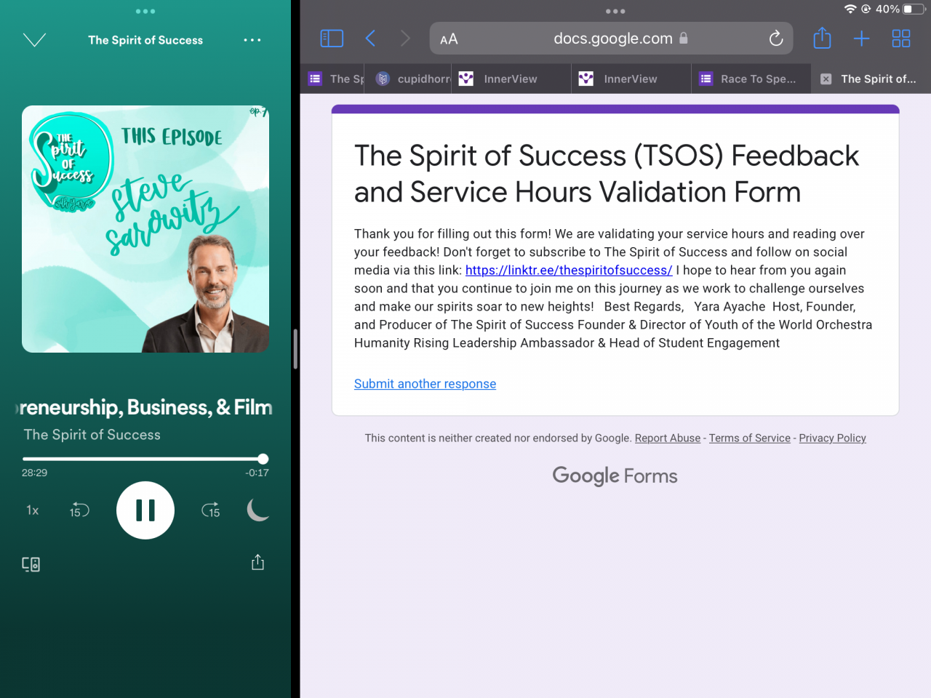This screenshot has height=698, width=931.
Task: Open the Safari share sheet
Action: (x=822, y=38)
